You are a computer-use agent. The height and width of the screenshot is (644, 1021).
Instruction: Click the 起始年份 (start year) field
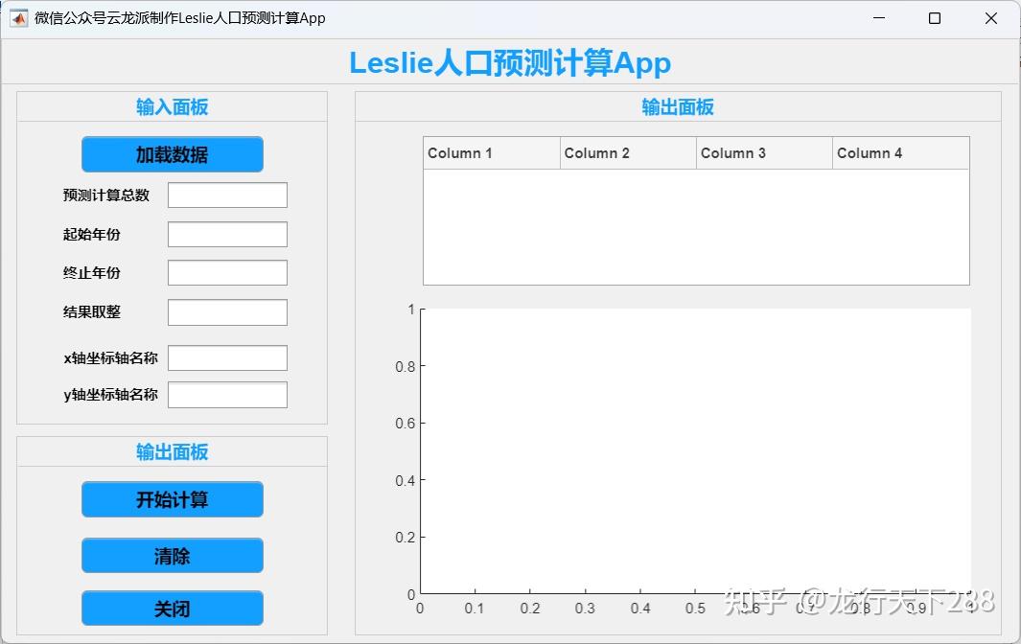(227, 234)
